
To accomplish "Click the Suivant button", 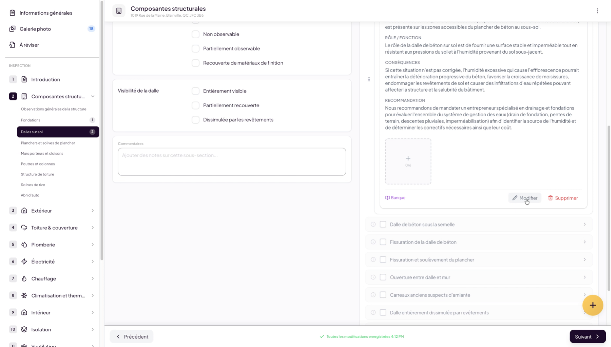I will [587, 337].
